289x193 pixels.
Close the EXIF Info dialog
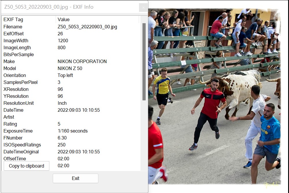(x=143, y=8)
